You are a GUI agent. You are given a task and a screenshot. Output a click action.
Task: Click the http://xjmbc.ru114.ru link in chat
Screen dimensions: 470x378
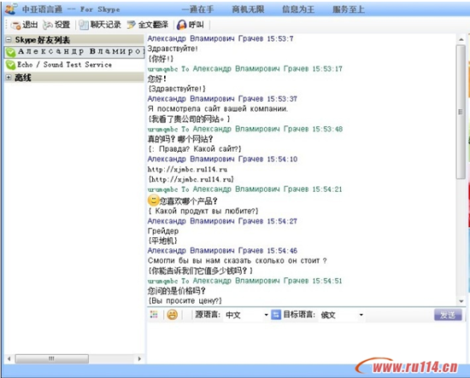tap(187, 170)
